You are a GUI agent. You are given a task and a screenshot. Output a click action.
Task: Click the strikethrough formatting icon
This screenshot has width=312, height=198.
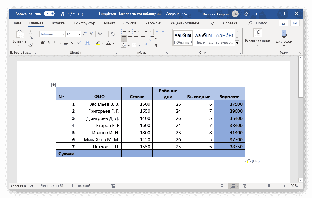[66, 43]
